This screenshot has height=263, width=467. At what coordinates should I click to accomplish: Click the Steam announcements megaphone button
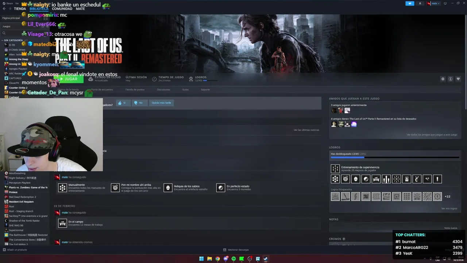pyautogui.click(x=410, y=4)
